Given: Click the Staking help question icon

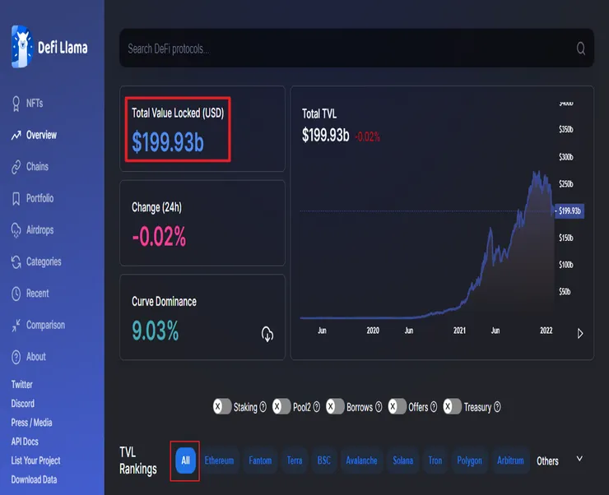Looking at the screenshot, I should [263, 407].
